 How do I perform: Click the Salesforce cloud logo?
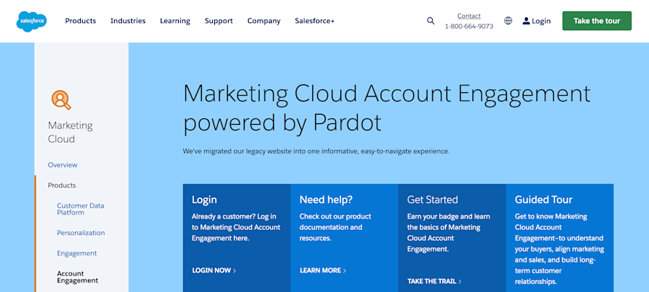[x=32, y=21]
